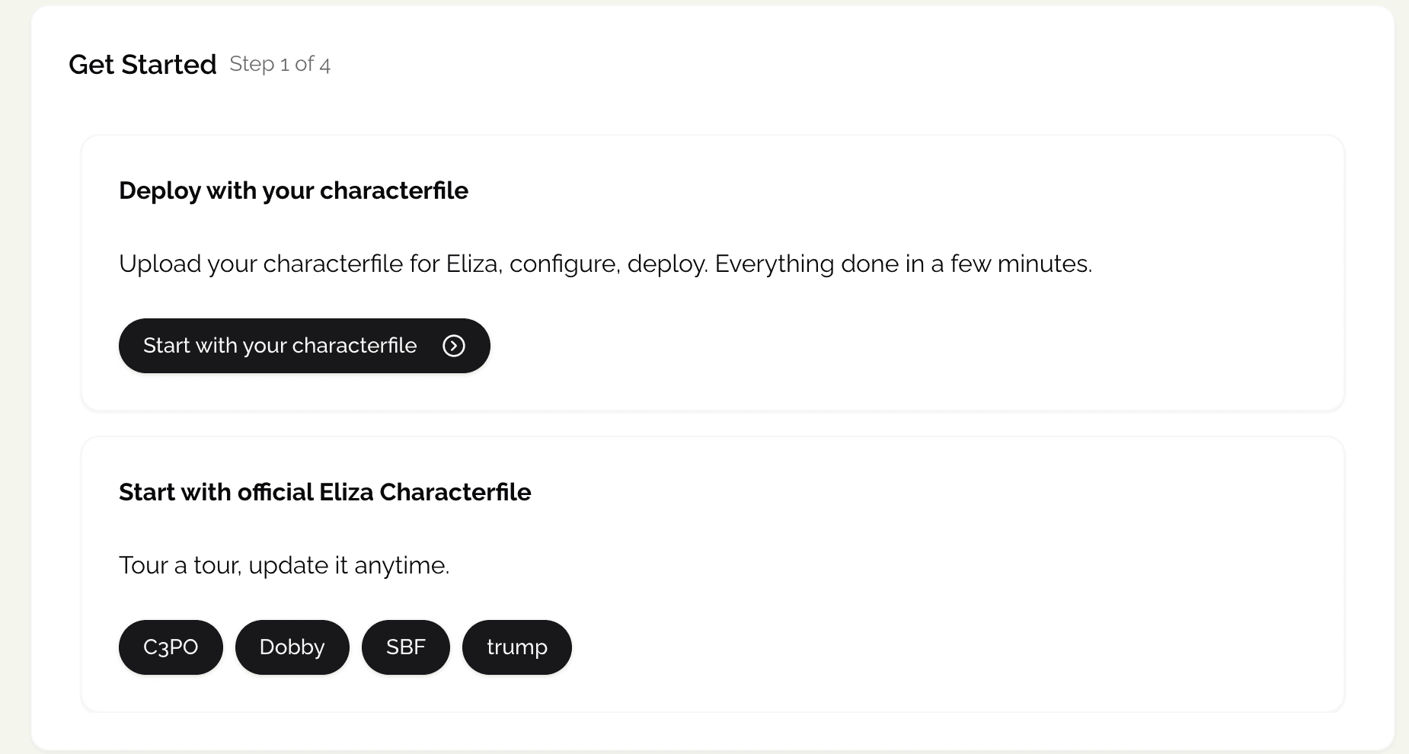Click the Get Started heading
Image resolution: width=1409 pixels, height=754 pixels.
pos(142,65)
